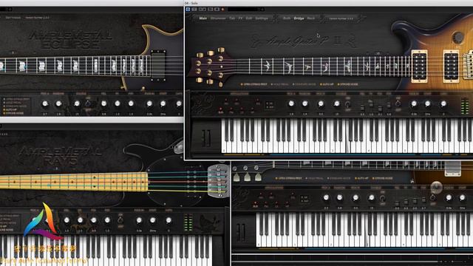Open the FX tab in the Solo window
This screenshot has height=266, width=473.
coord(240,18)
